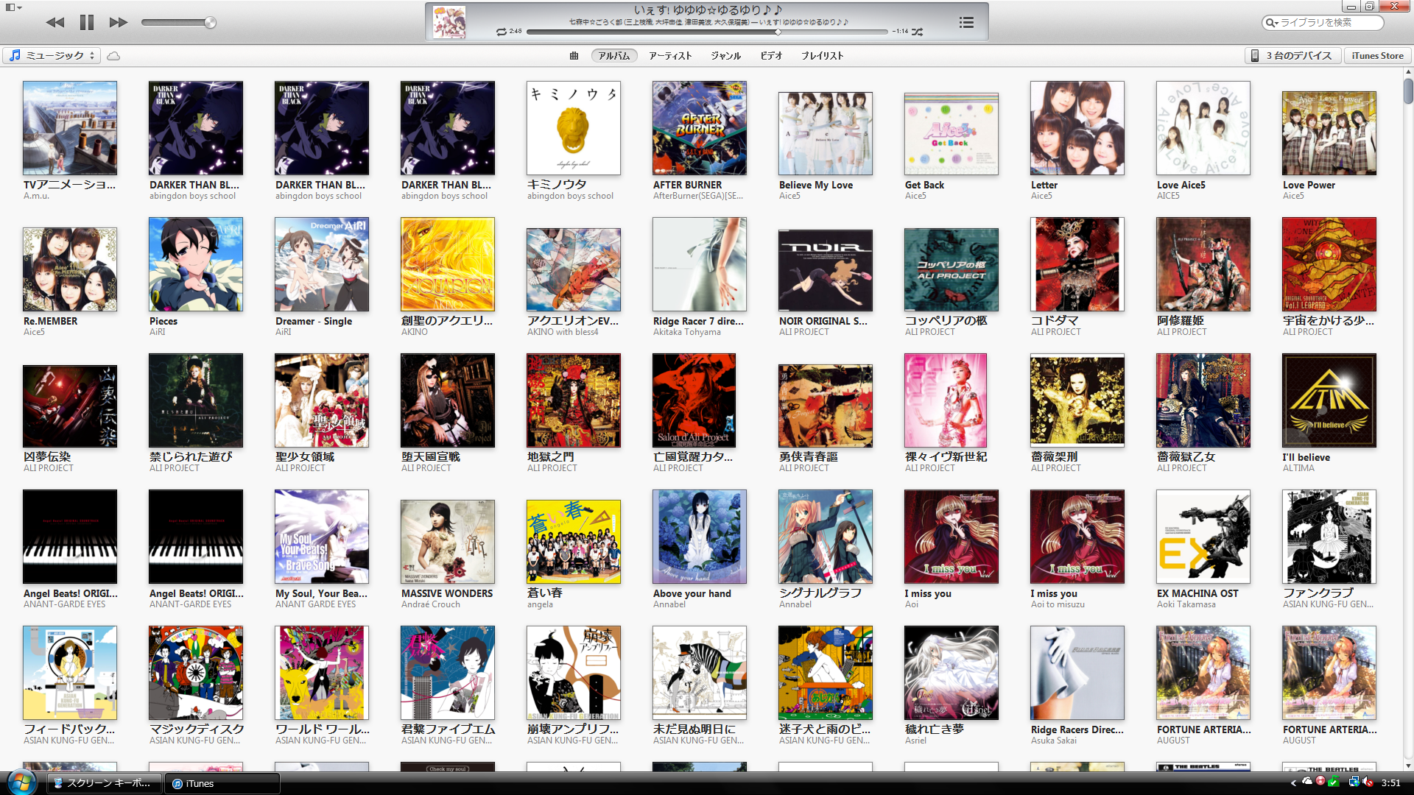Screen dimensions: 1414x795
Task: Click the Re.MEMBER album title text
Action: click(x=50, y=321)
